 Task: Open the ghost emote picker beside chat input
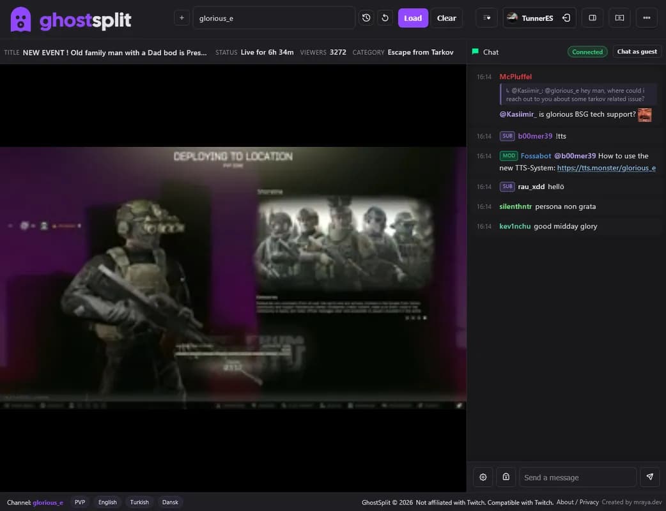click(506, 477)
